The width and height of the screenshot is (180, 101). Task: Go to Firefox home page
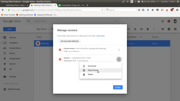coord(153,10)
